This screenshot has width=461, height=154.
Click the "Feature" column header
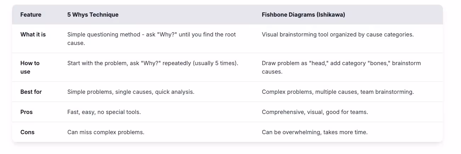pos(31,15)
